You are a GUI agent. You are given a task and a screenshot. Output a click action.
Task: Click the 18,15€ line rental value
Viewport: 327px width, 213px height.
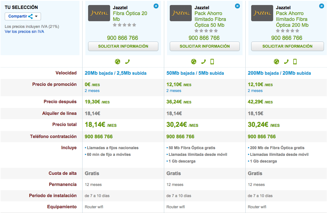tap(255, 113)
